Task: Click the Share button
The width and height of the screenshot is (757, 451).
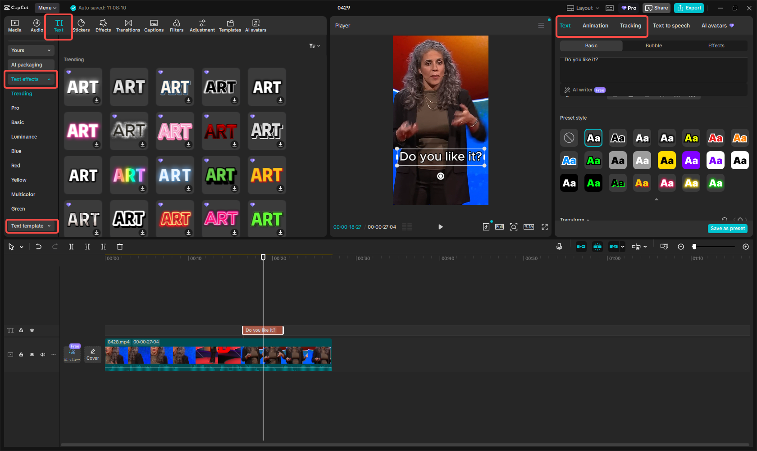Action: pyautogui.click(x=657, y=8)
